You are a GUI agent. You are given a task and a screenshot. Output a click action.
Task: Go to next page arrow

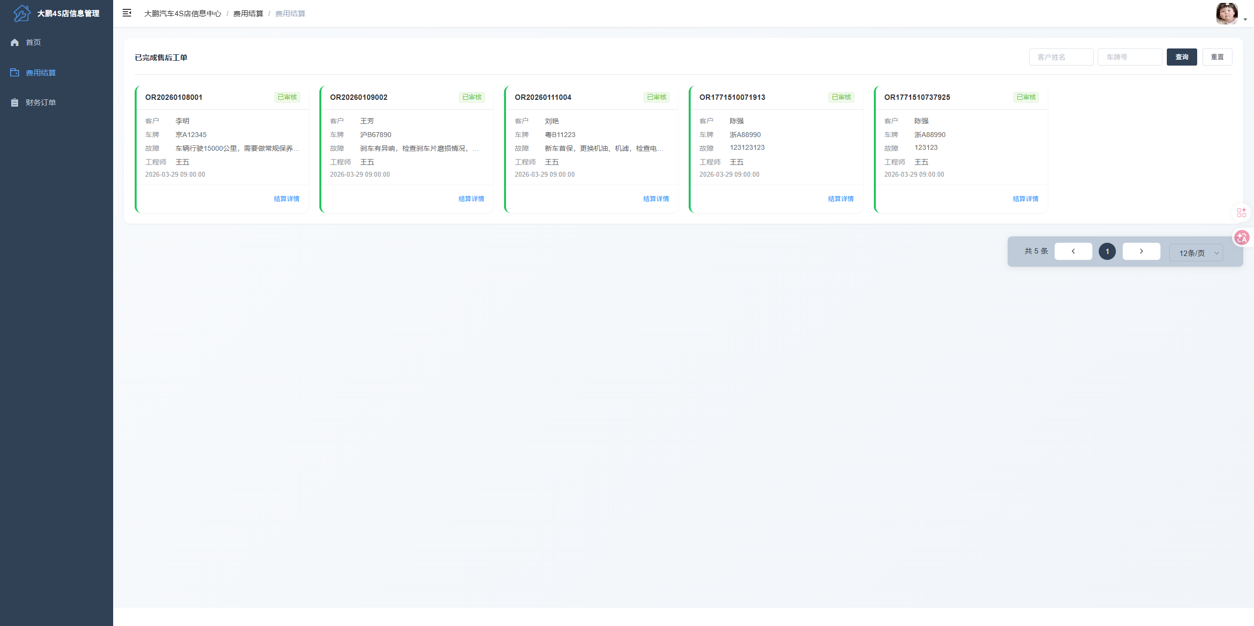click(1141, 251)
